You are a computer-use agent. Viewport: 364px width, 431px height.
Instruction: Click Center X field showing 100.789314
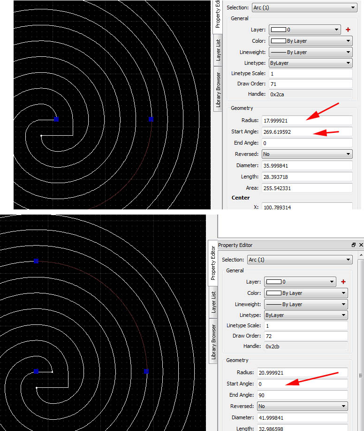point(307,207)
